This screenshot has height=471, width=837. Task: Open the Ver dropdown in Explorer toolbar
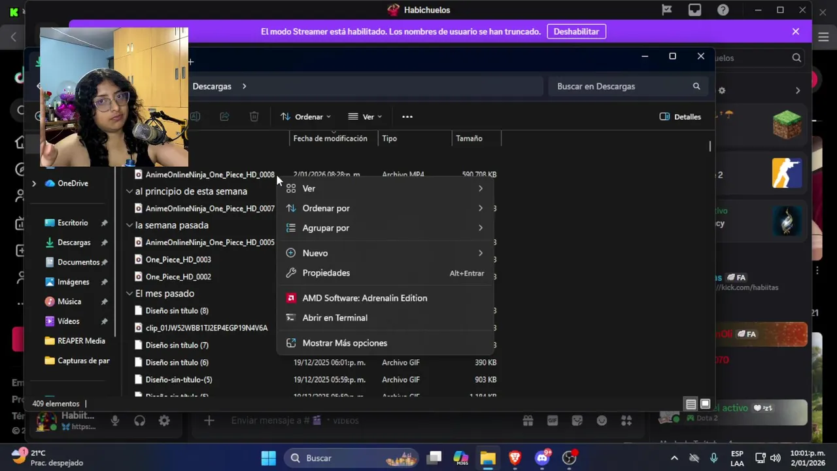coord(365,116)
